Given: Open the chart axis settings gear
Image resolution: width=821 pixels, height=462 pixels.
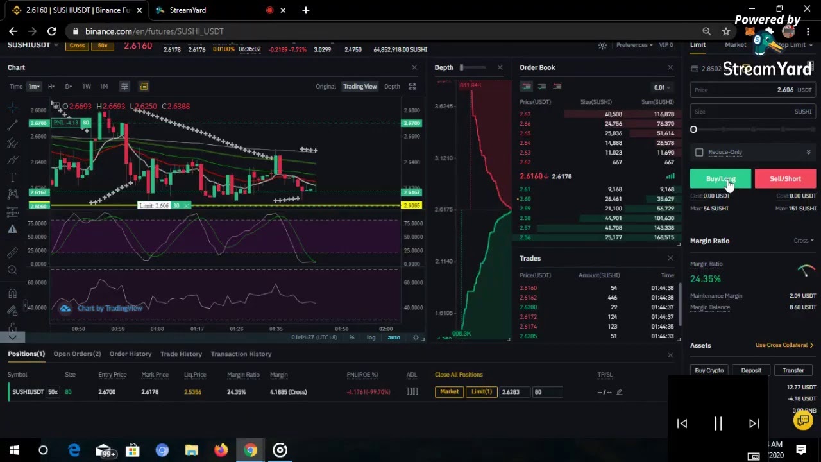Looking at the screenshot, I should [416, 338].
